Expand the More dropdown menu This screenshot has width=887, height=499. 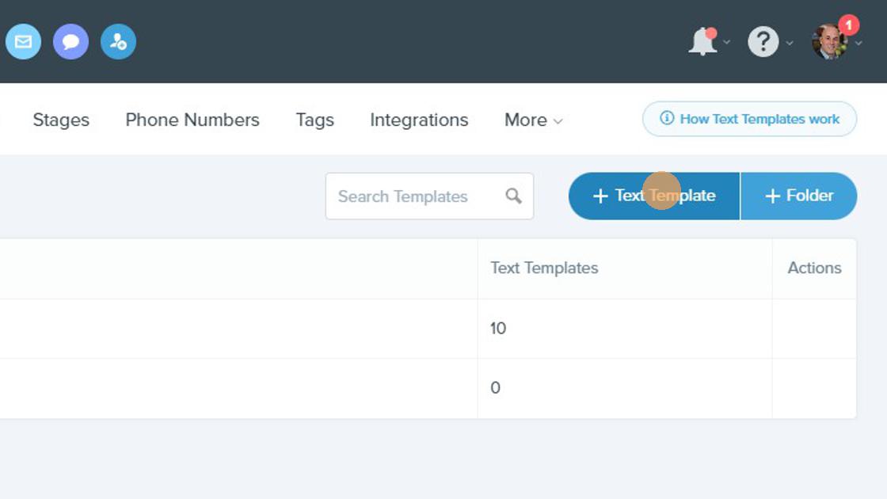pos(534,120)
